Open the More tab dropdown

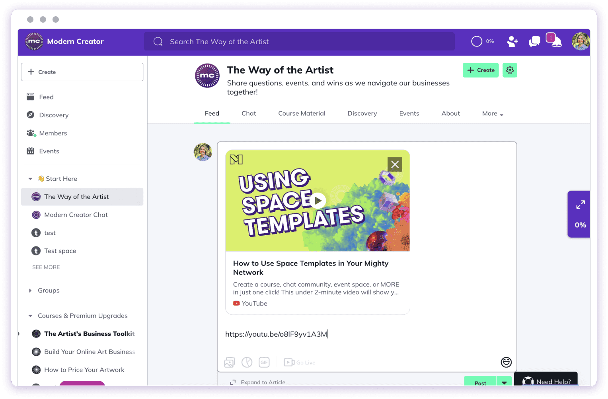[492, 114]
